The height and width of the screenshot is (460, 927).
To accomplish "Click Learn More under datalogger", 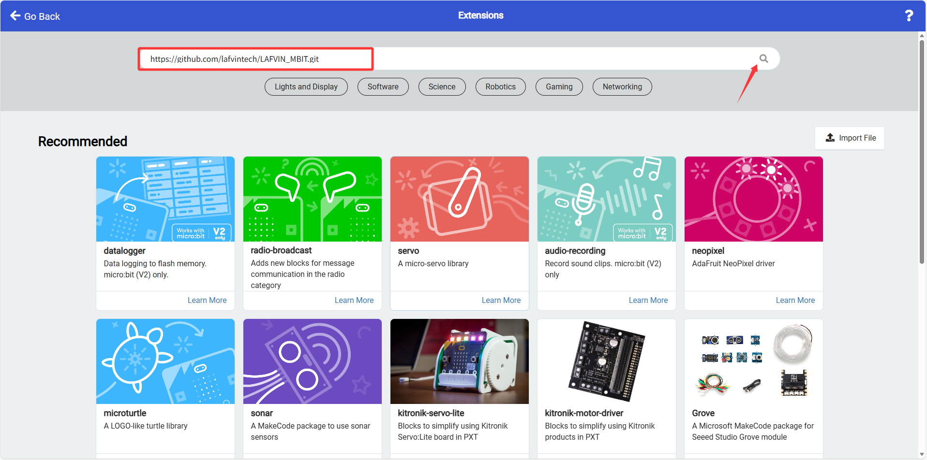I will pyautogui.click(x=207, y=300).
